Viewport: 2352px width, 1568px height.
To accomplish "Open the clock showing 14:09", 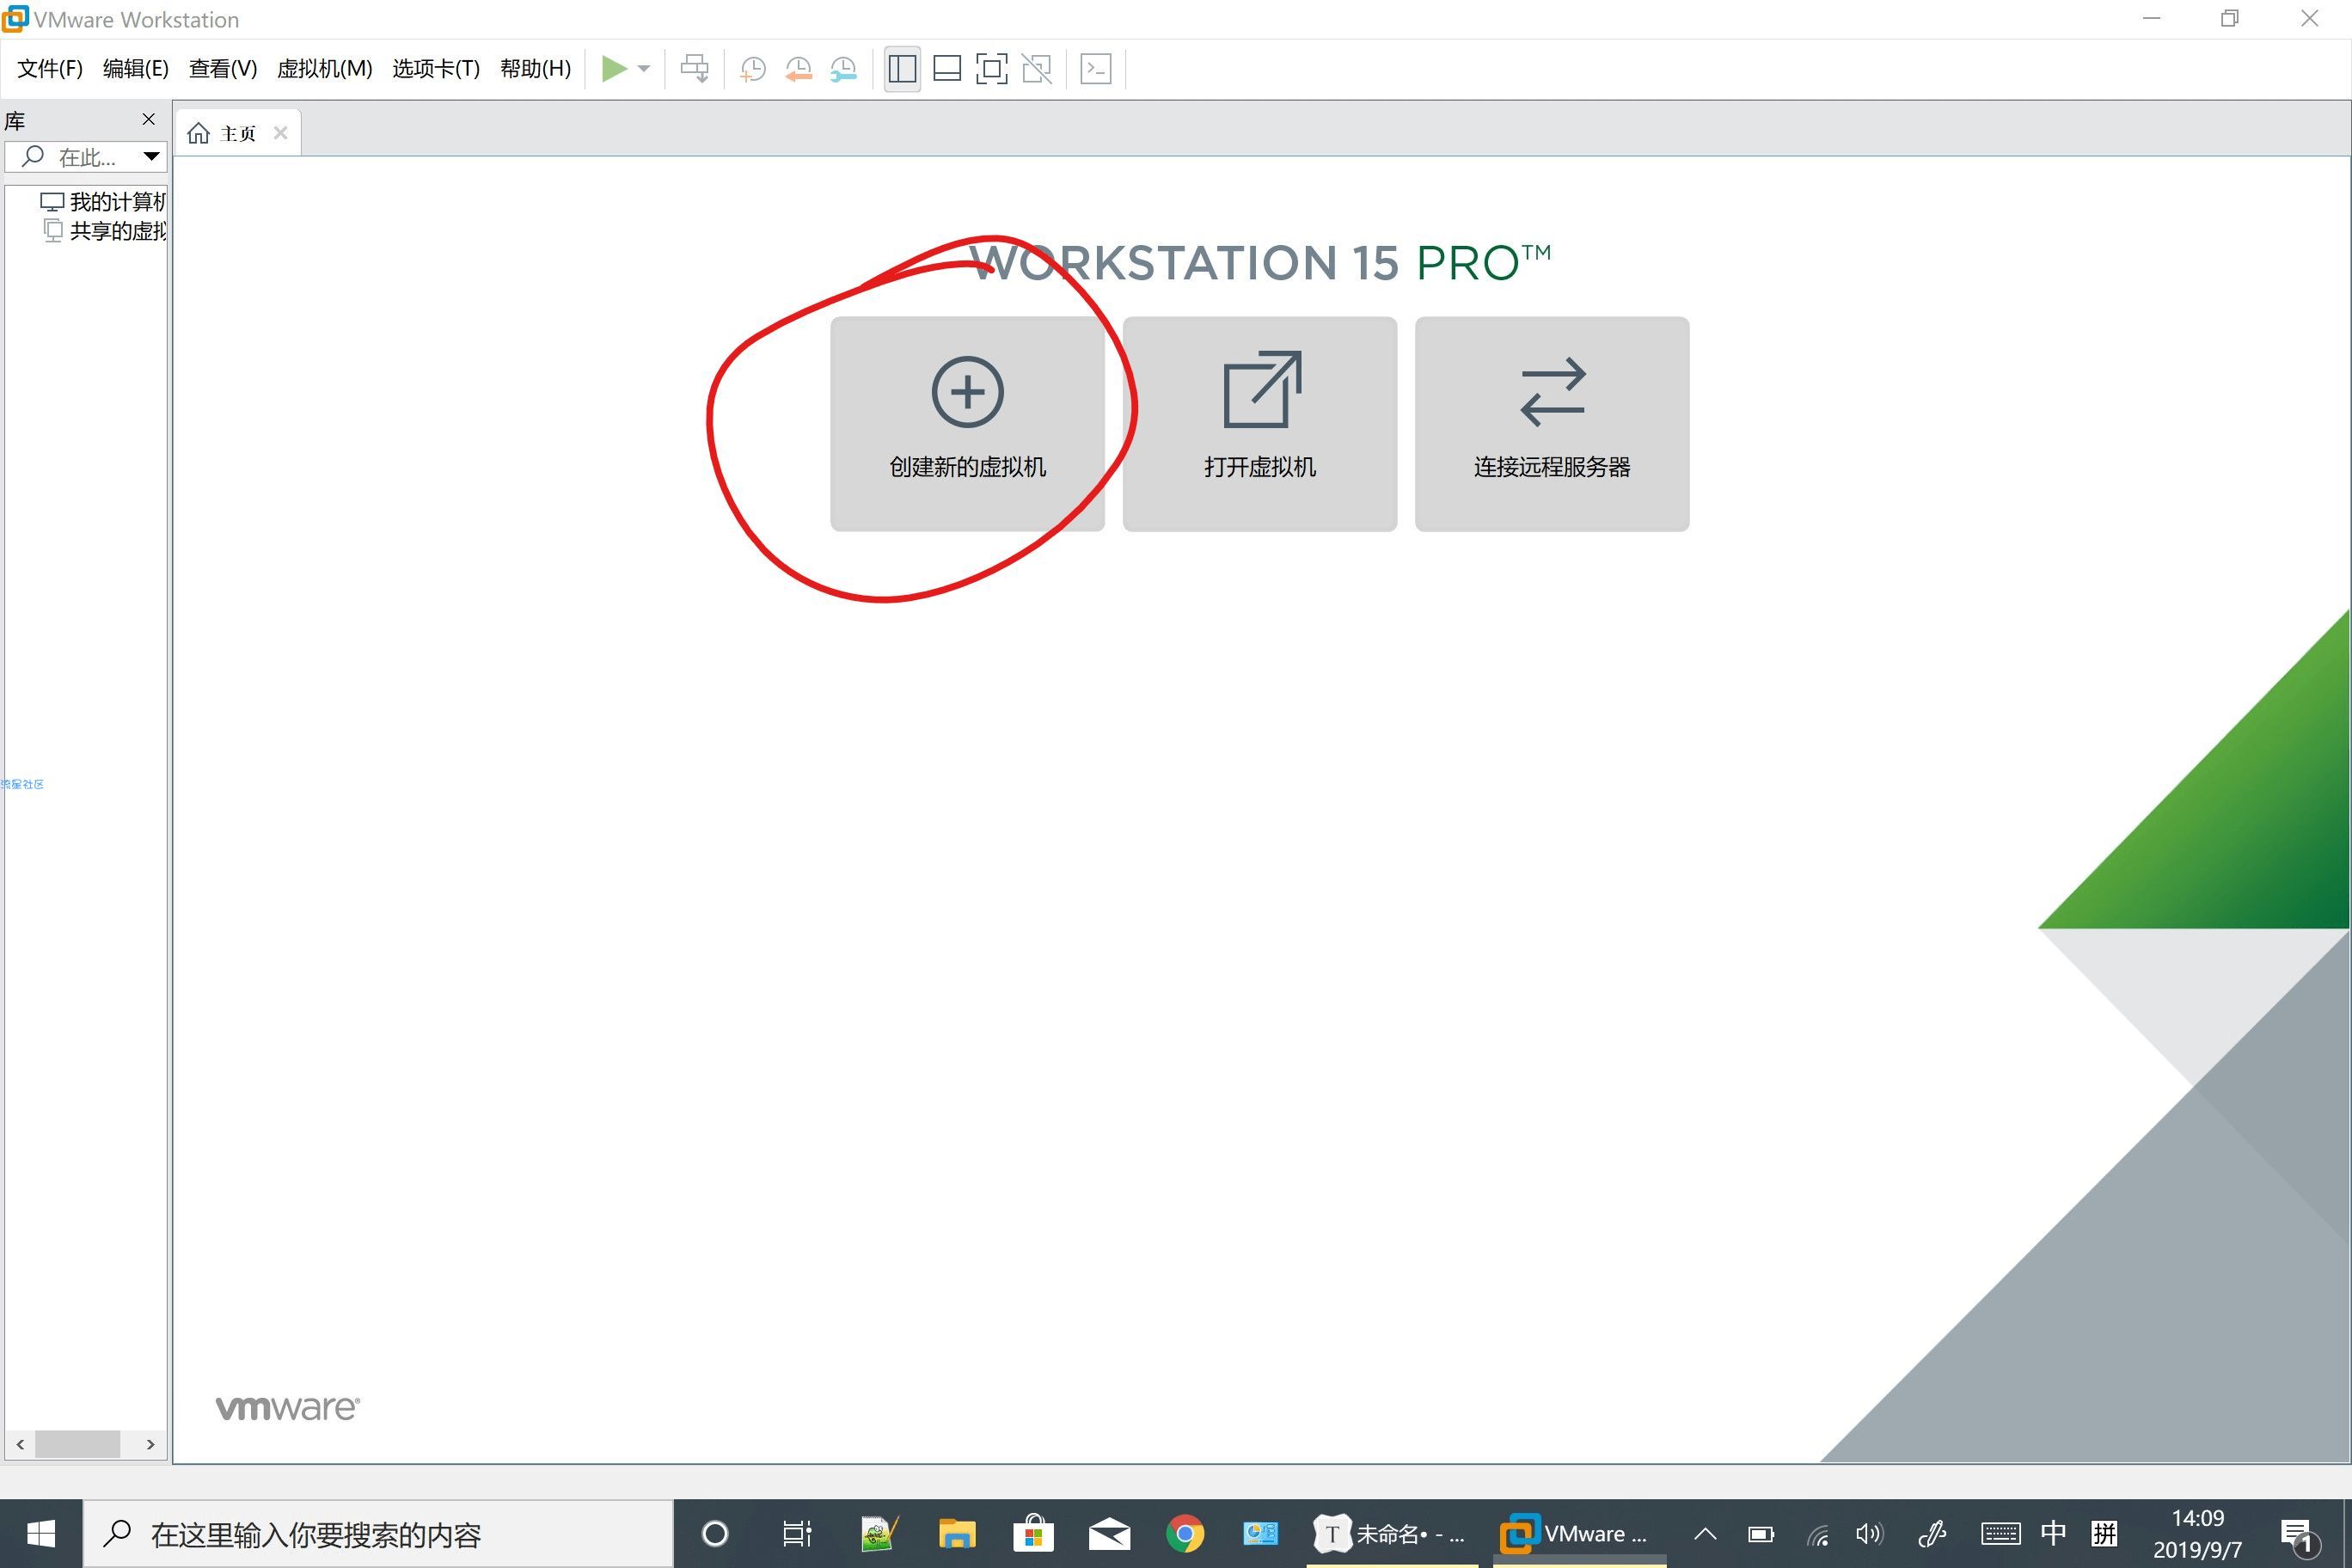I will 2198,1534.
